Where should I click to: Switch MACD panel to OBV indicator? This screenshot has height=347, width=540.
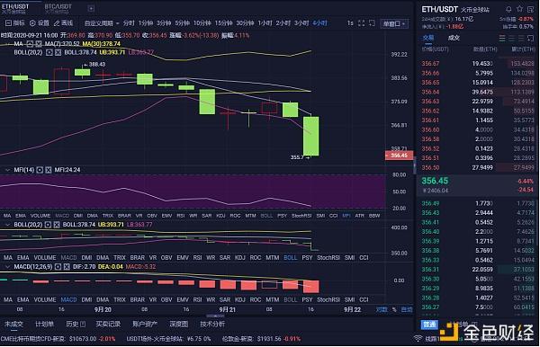pos(166,299)
